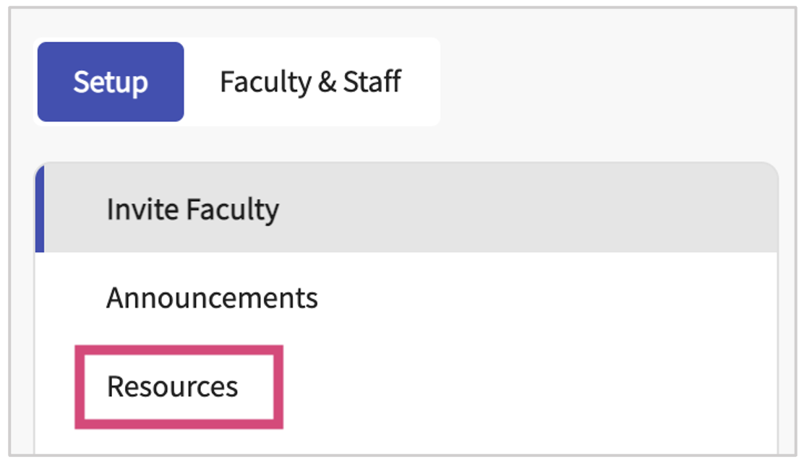Click the Invite Faculty text
The image size is (804, 465).
click(x=192, y=210)
